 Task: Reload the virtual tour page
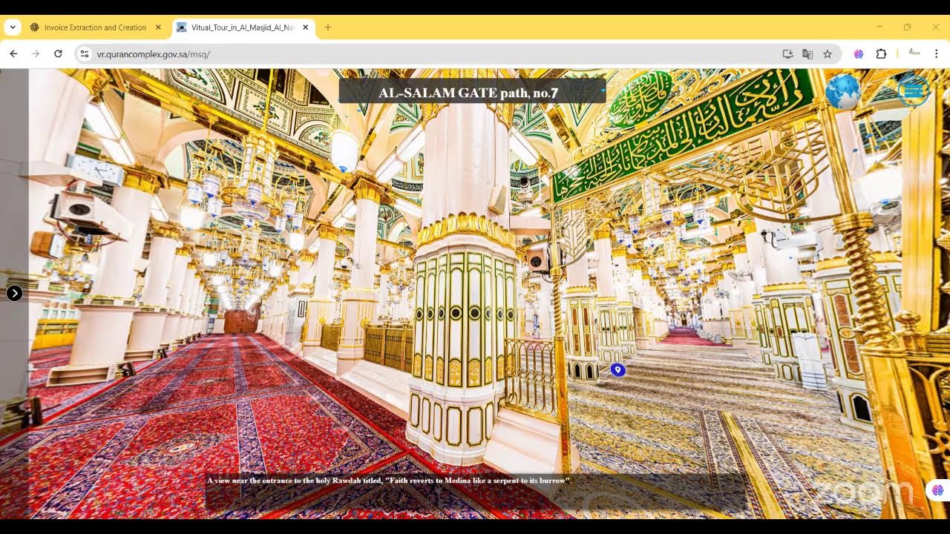pyautogui.click(x=58, y=53)
